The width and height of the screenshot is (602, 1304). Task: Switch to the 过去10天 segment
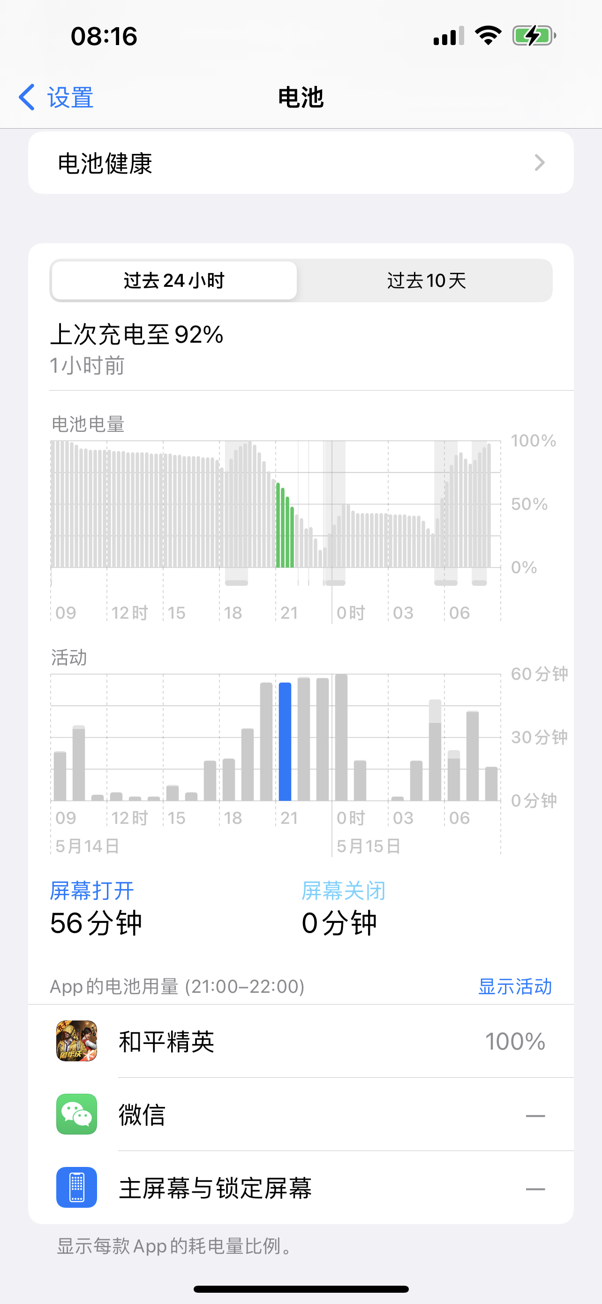(426, 280)
